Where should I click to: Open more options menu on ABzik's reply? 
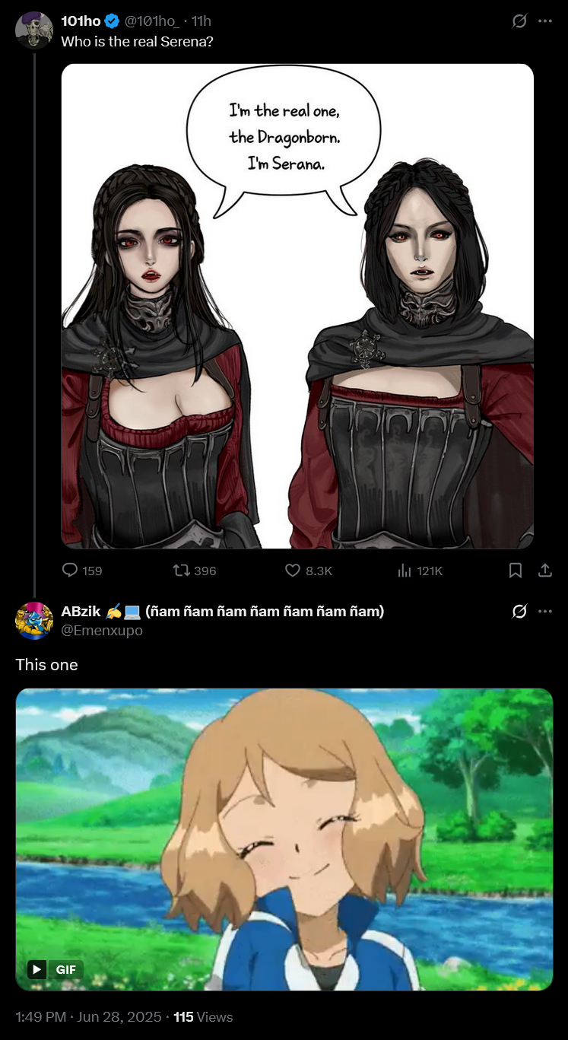[545, 611]
